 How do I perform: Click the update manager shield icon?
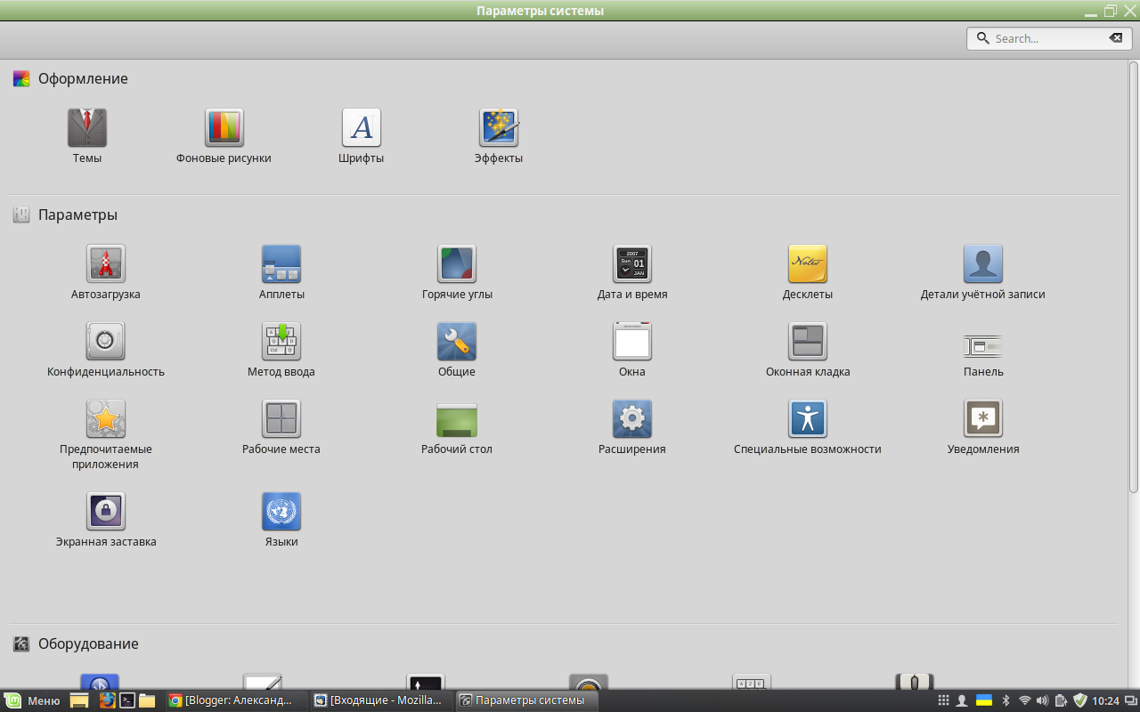point(1080,700)
